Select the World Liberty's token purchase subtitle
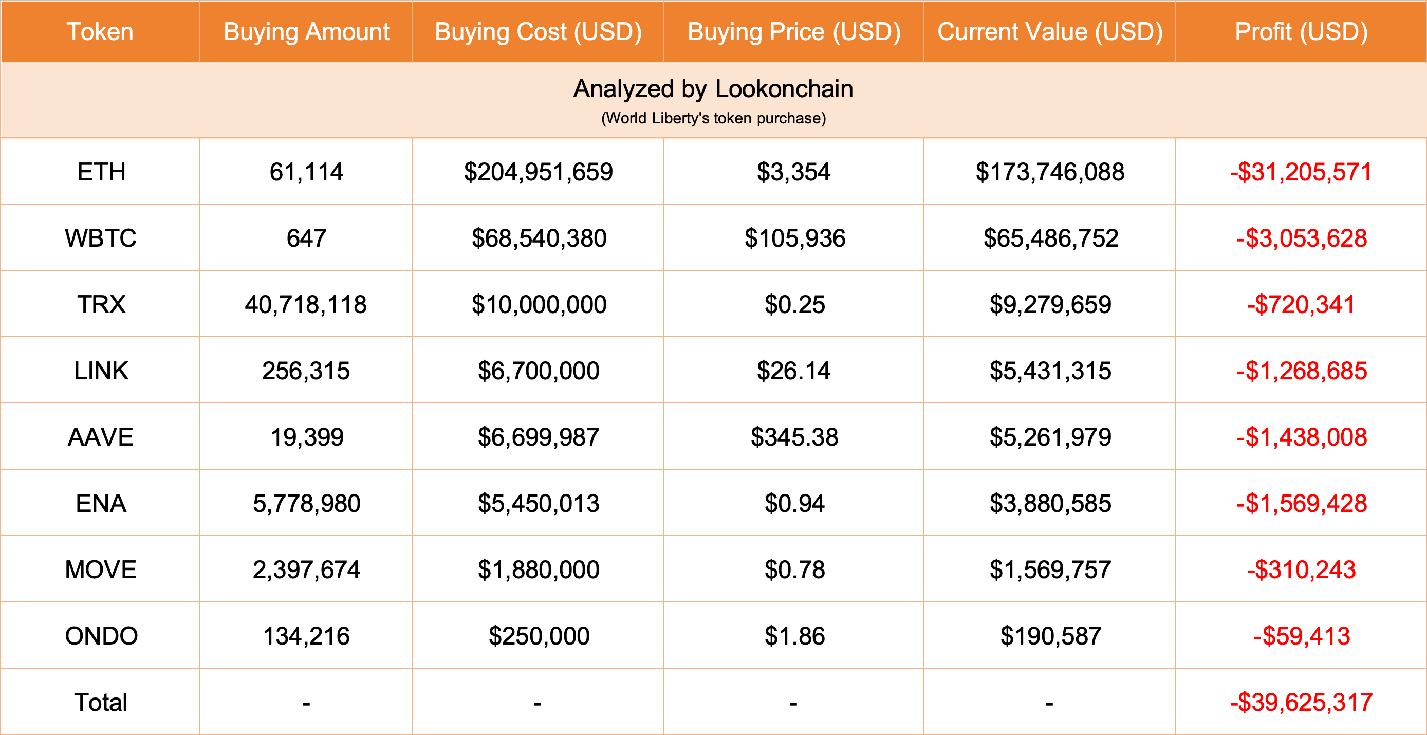 coord(713,118)
